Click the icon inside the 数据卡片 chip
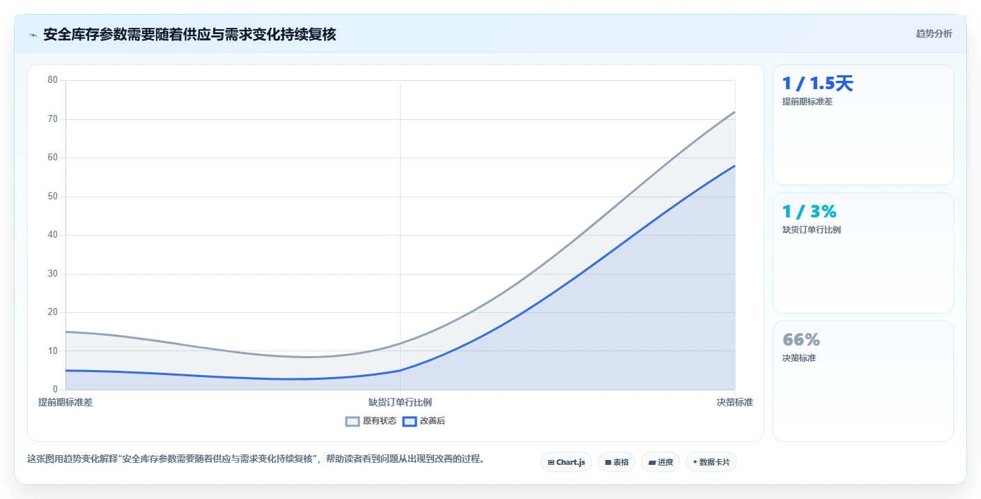 click(695, 462)
